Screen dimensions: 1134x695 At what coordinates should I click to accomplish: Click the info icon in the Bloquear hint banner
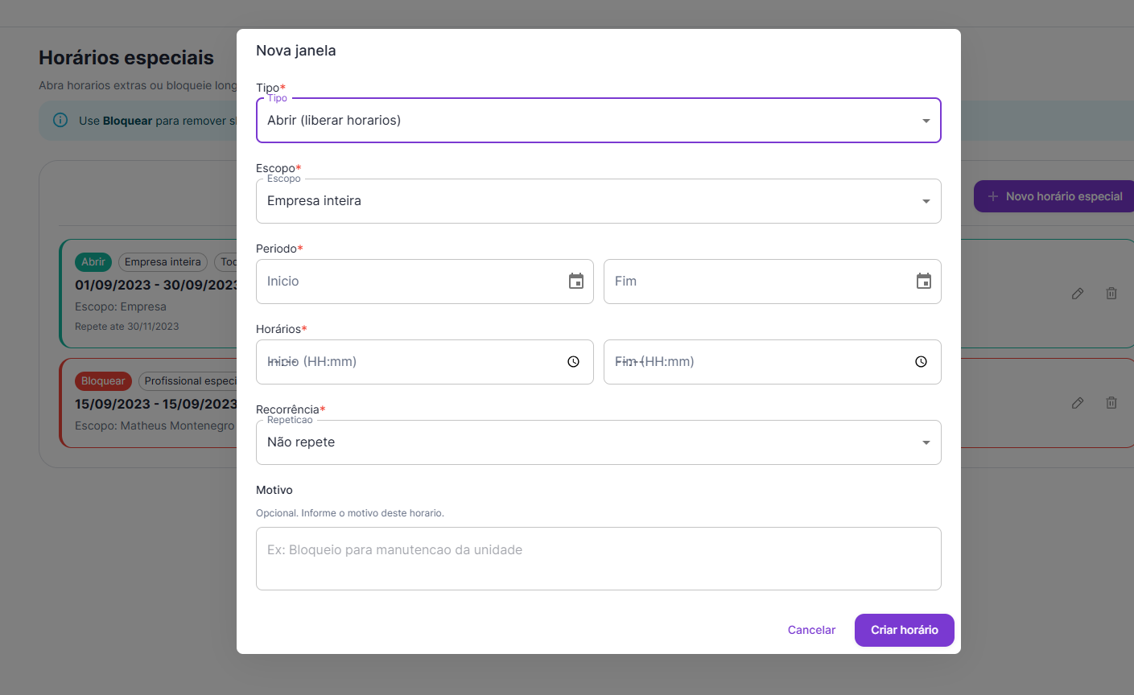coord(60,120)
